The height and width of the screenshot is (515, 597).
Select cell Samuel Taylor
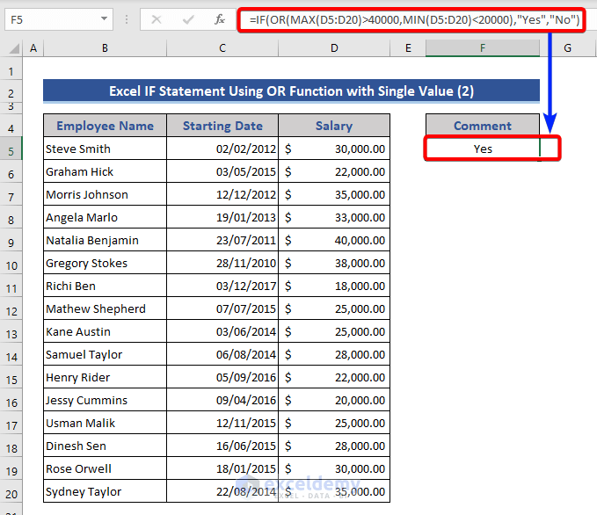click(106, 354)
